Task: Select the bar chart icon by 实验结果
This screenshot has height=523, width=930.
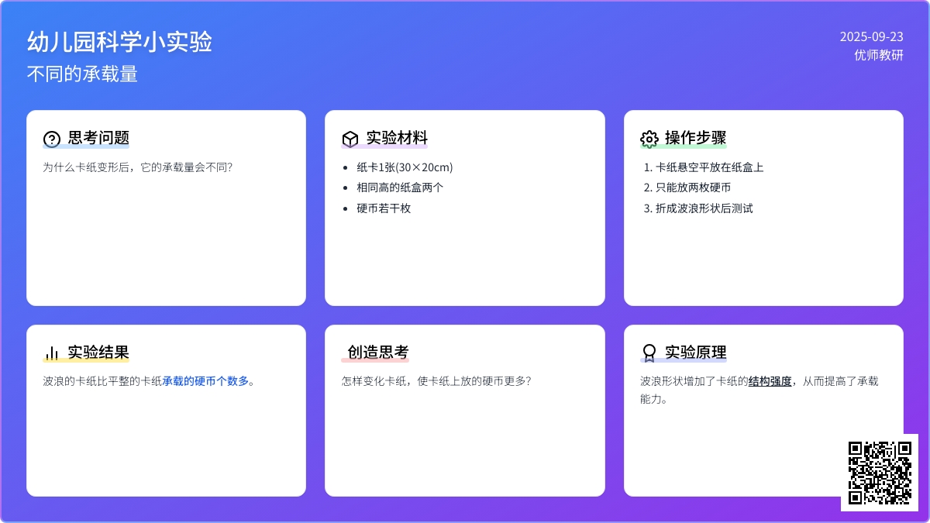Action: point(51,353)
